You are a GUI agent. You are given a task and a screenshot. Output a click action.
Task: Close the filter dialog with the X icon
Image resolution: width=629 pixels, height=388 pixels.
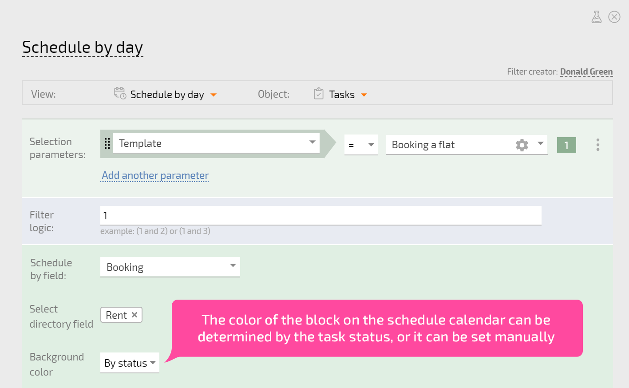[614, 17]
